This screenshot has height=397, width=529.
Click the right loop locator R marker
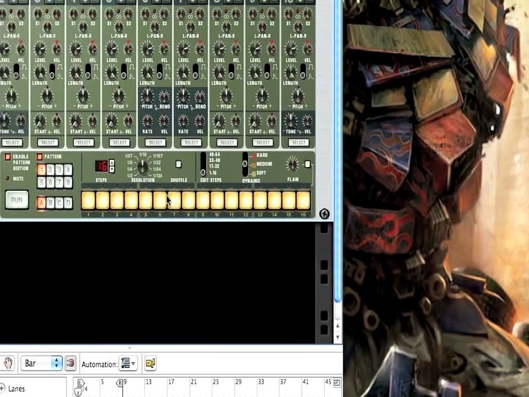point(120,383)
